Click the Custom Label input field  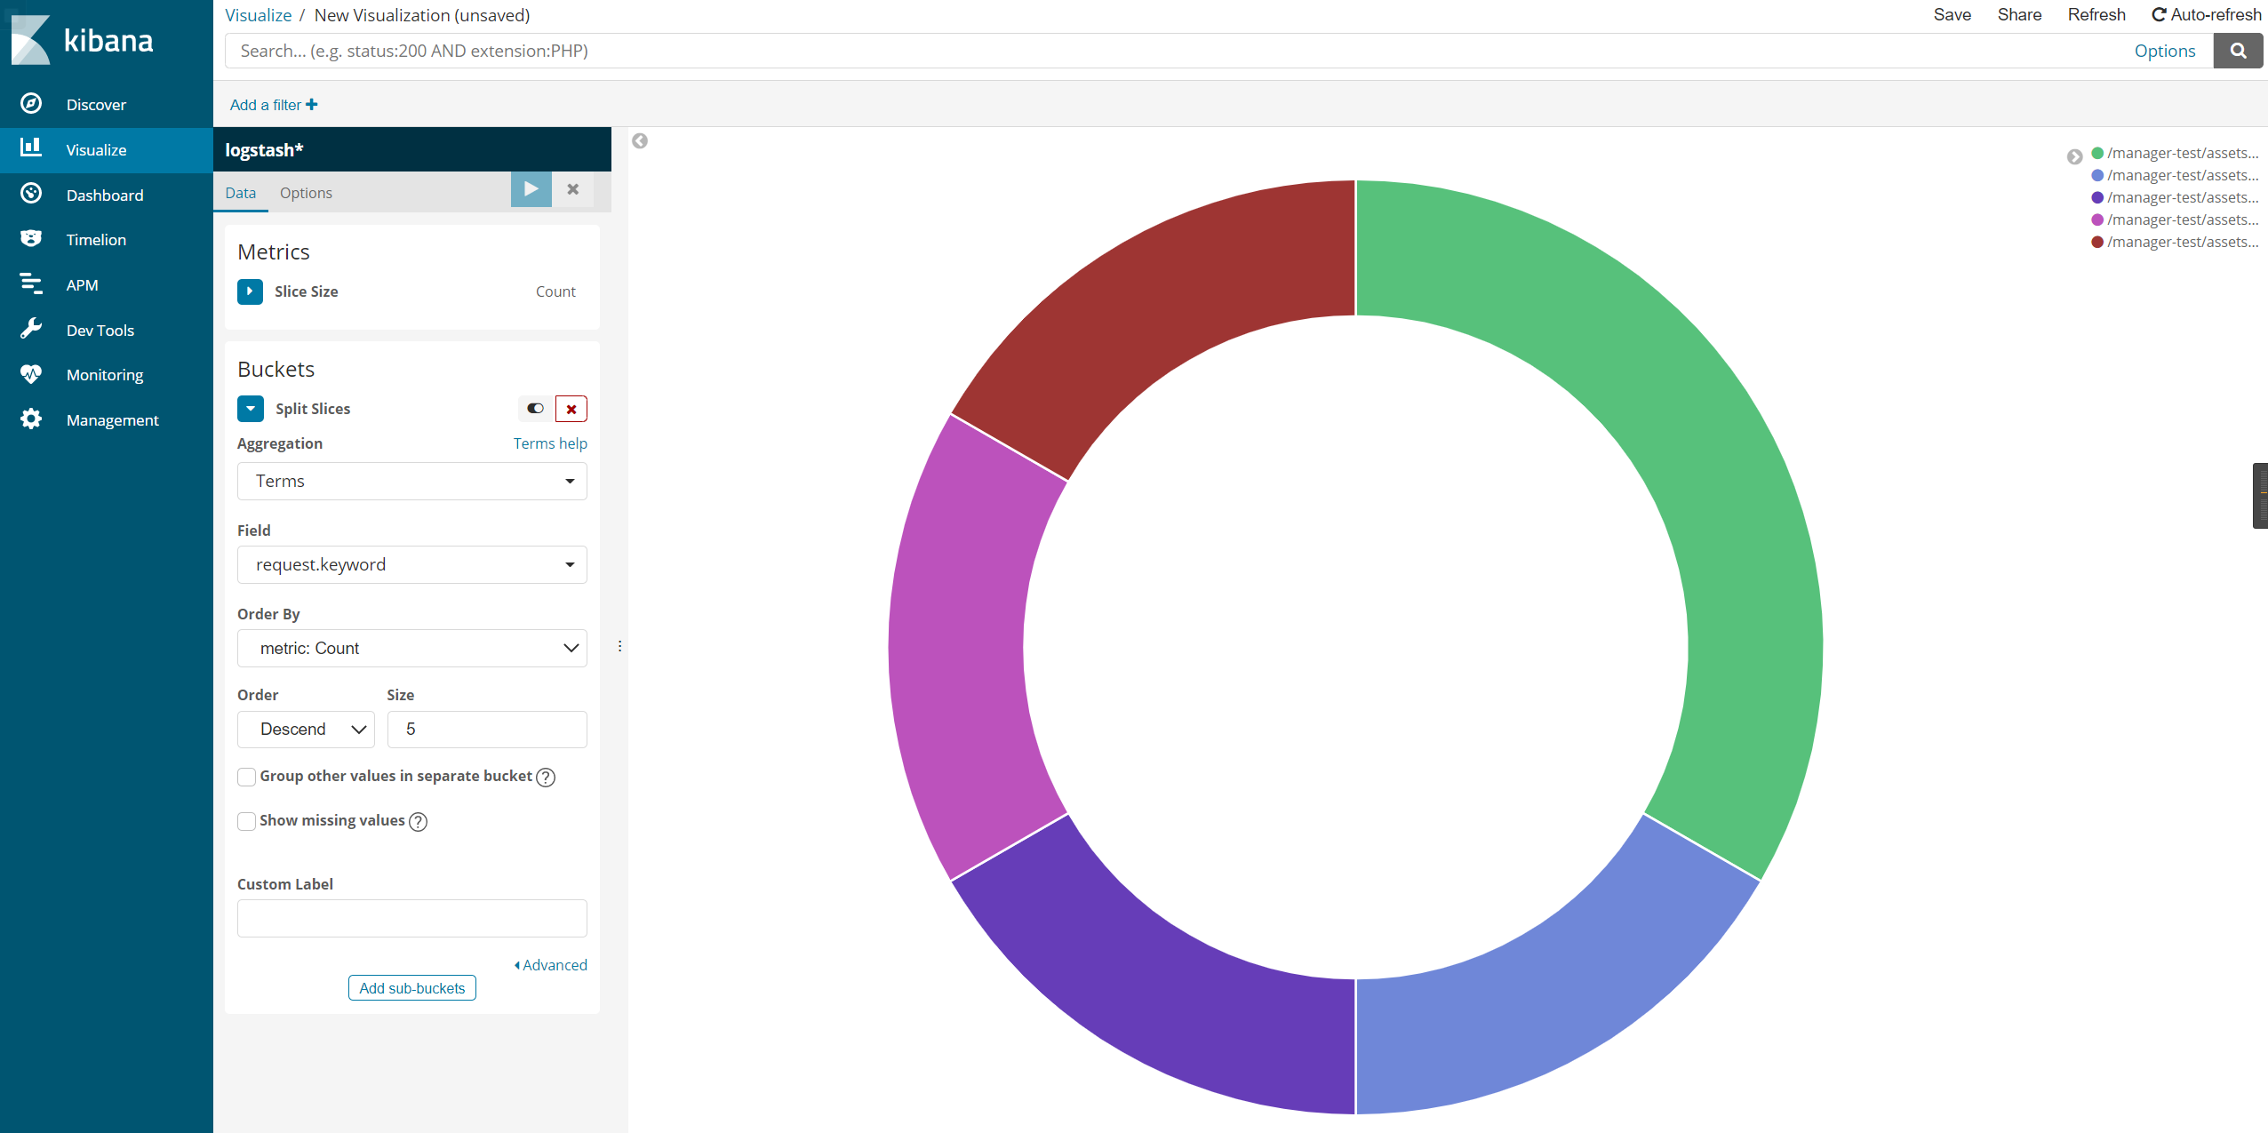coord(412,918)
